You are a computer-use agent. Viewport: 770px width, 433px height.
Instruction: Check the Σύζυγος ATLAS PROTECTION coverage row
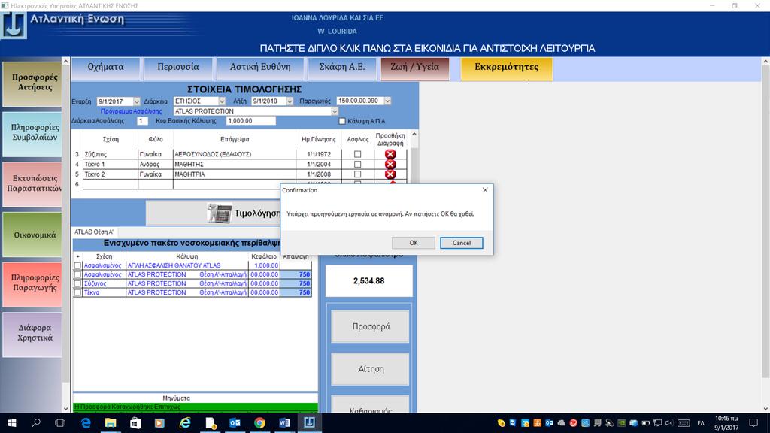click(x=77, y=283)
